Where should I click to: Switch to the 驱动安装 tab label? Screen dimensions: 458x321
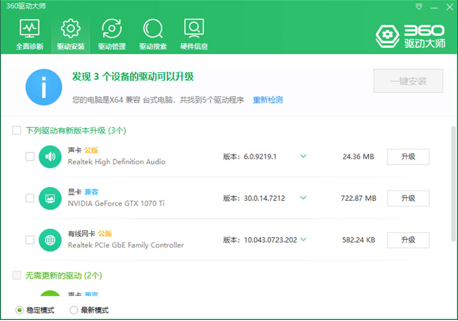click(71, 46)
